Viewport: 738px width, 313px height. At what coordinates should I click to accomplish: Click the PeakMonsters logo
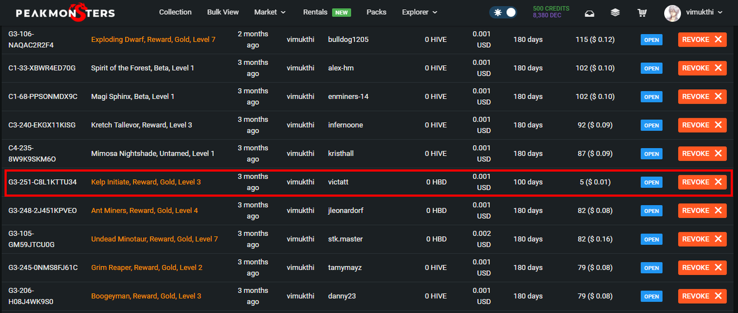[65, 13]
